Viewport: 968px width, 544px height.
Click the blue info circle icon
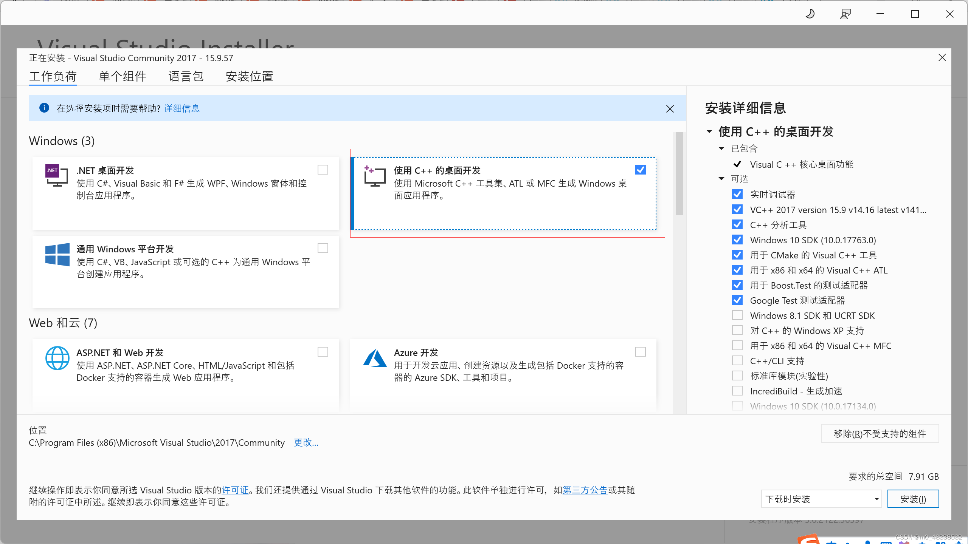tap(44, 108)
